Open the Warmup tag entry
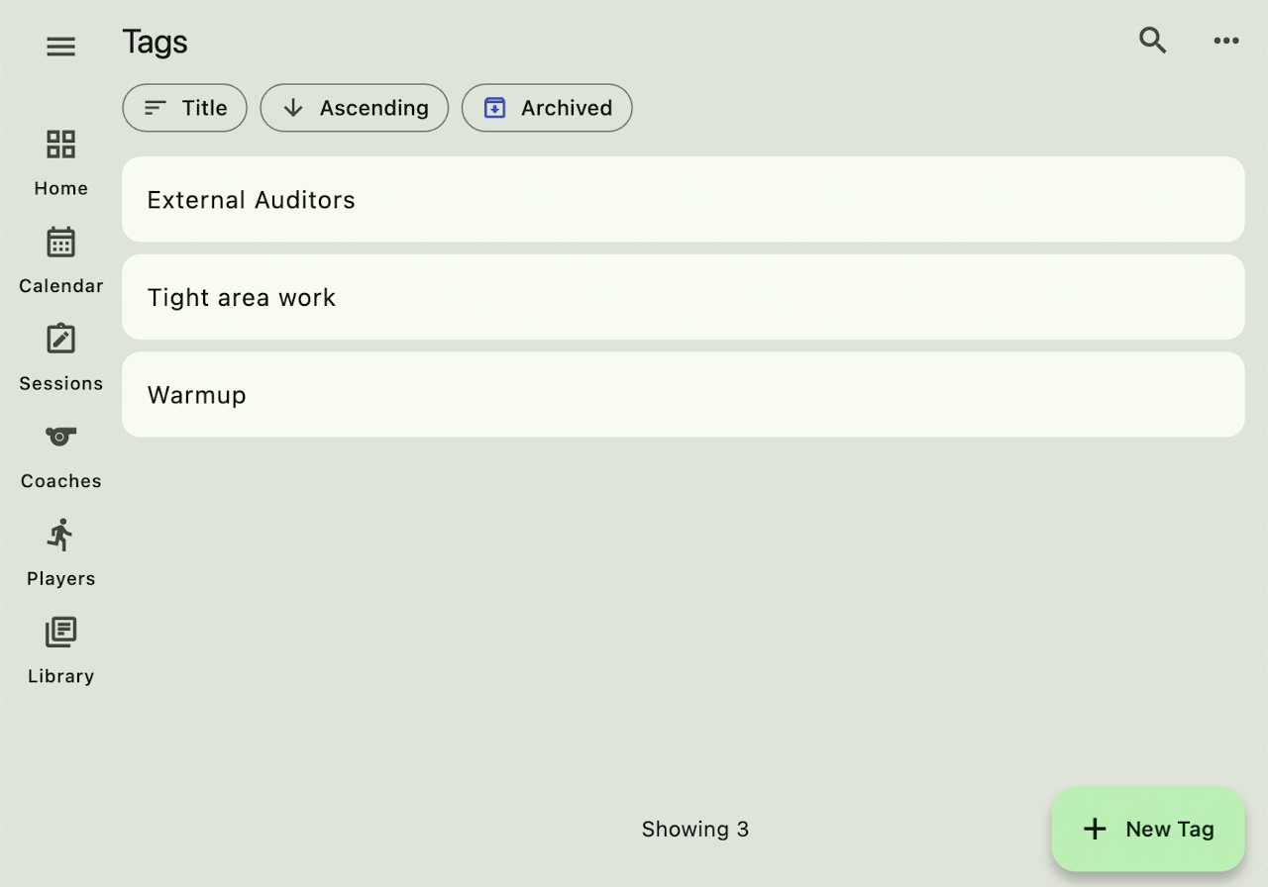Image resolution: width=1268 pixels, height=887 pixels. point(683,394)
